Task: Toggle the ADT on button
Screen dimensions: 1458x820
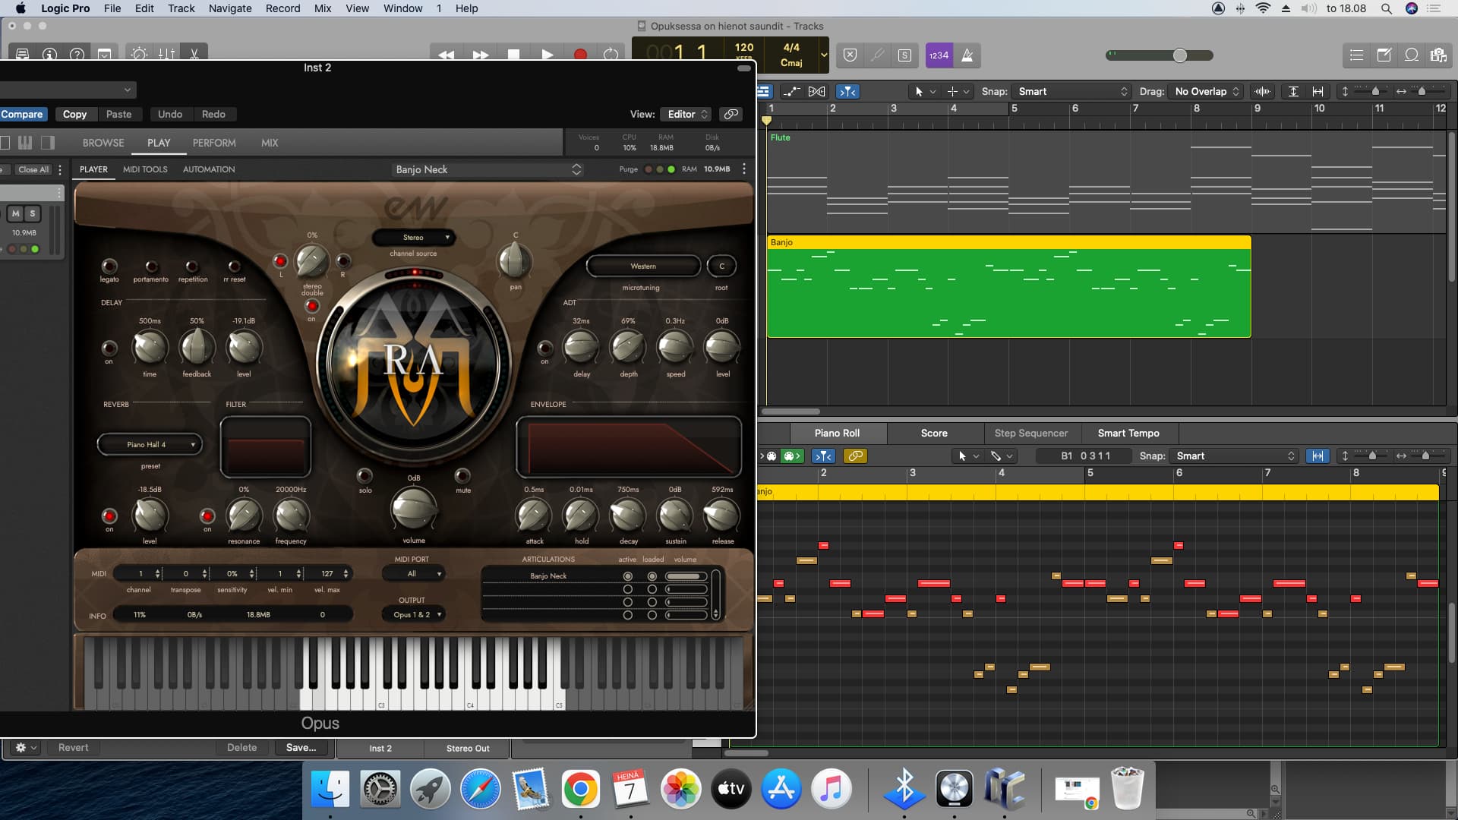Action: click(544, 348)
